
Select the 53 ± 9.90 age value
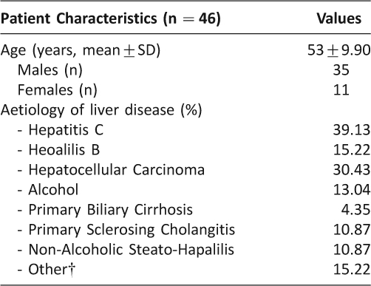click(x=339, y=50)
